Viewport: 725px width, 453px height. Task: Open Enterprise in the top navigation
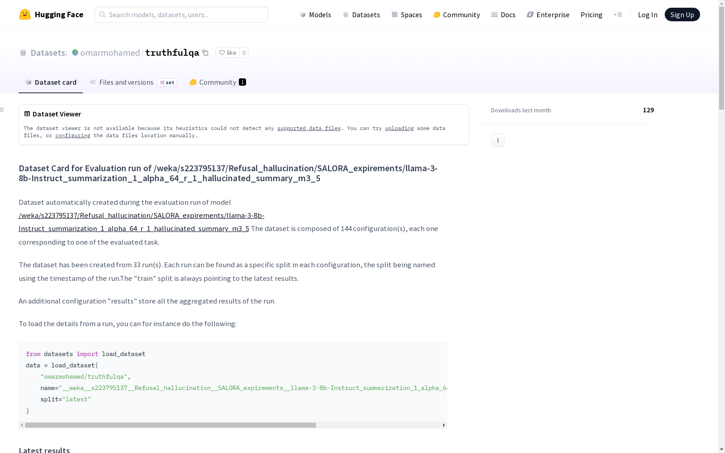[x=548, y=14]
